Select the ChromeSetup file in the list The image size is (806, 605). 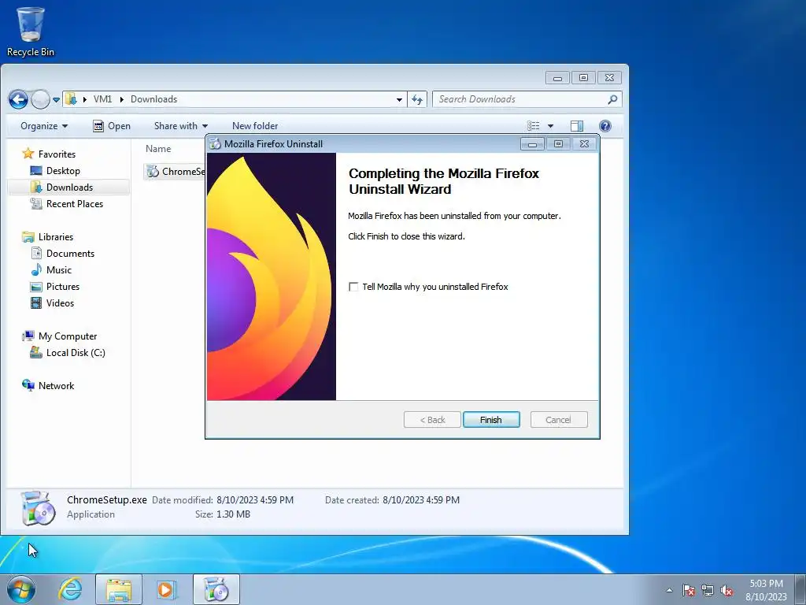[175, 171]
